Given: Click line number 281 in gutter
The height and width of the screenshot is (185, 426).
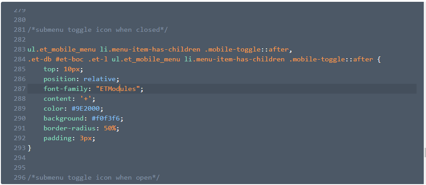Looking at the screenshot, I should pyautogui.click(x=19, y=30).
